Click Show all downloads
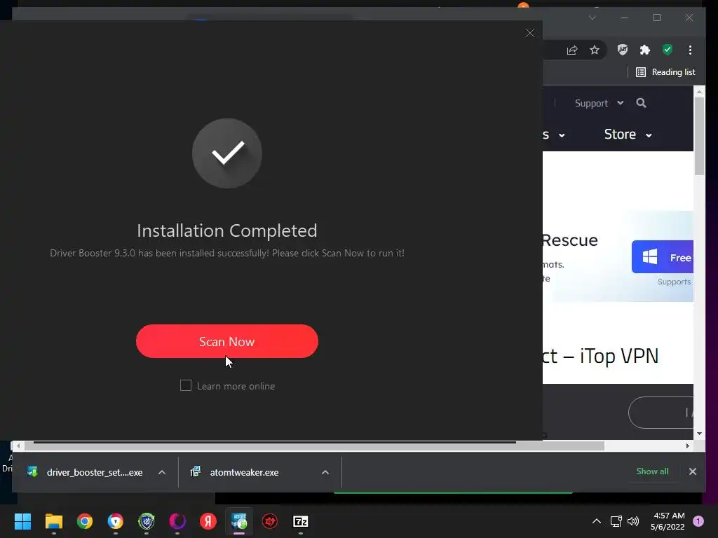Screen dimensions: 718x538 (652, 471)
